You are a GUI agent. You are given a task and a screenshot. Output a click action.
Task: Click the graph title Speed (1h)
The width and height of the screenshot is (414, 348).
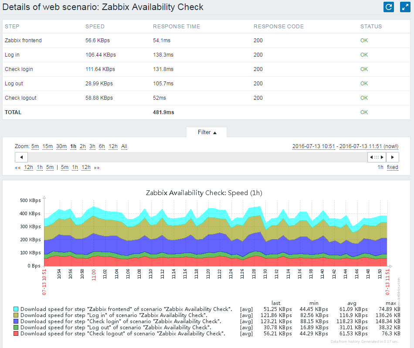point(204,193)
